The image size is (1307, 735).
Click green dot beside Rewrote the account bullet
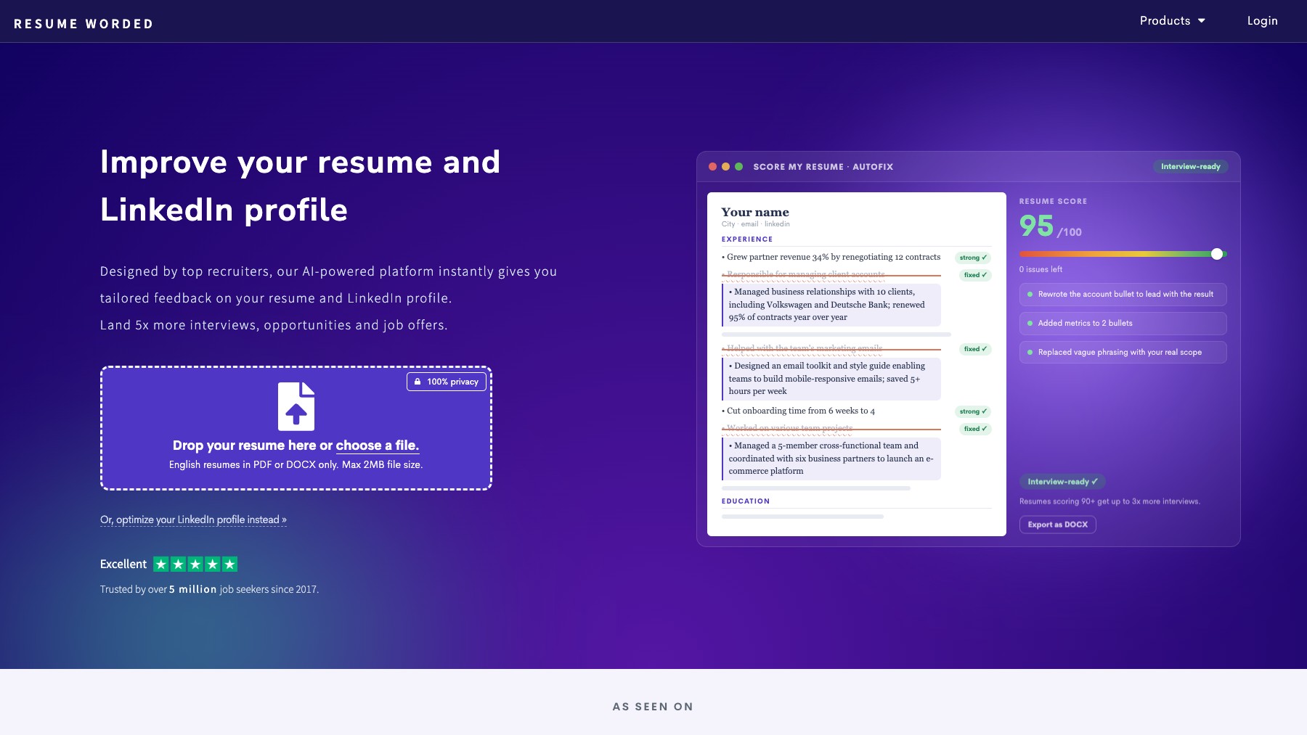coord(1030,294)
